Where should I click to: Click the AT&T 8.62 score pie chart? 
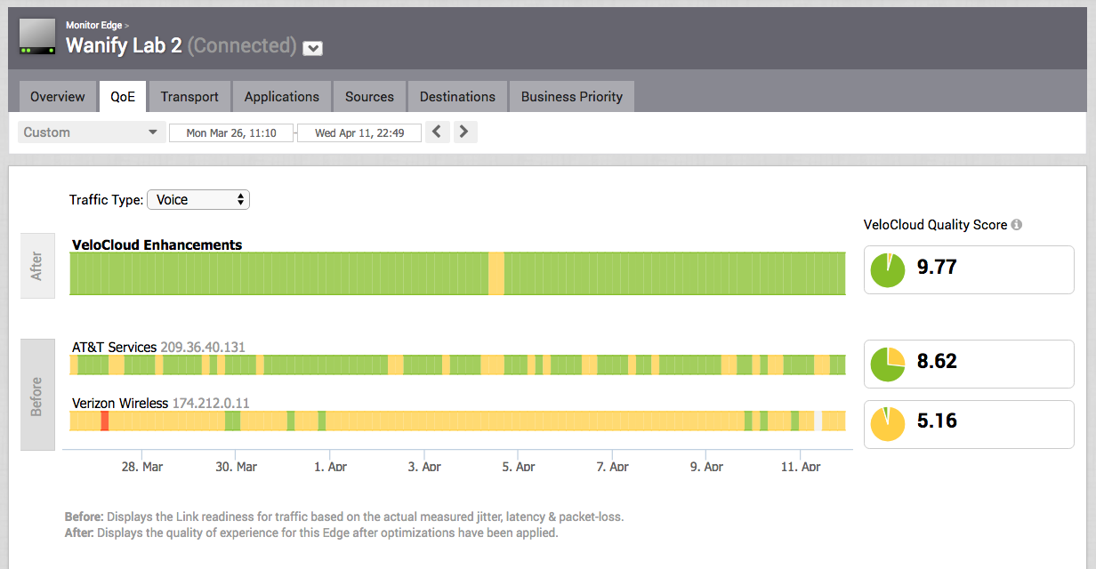(887, 365)
